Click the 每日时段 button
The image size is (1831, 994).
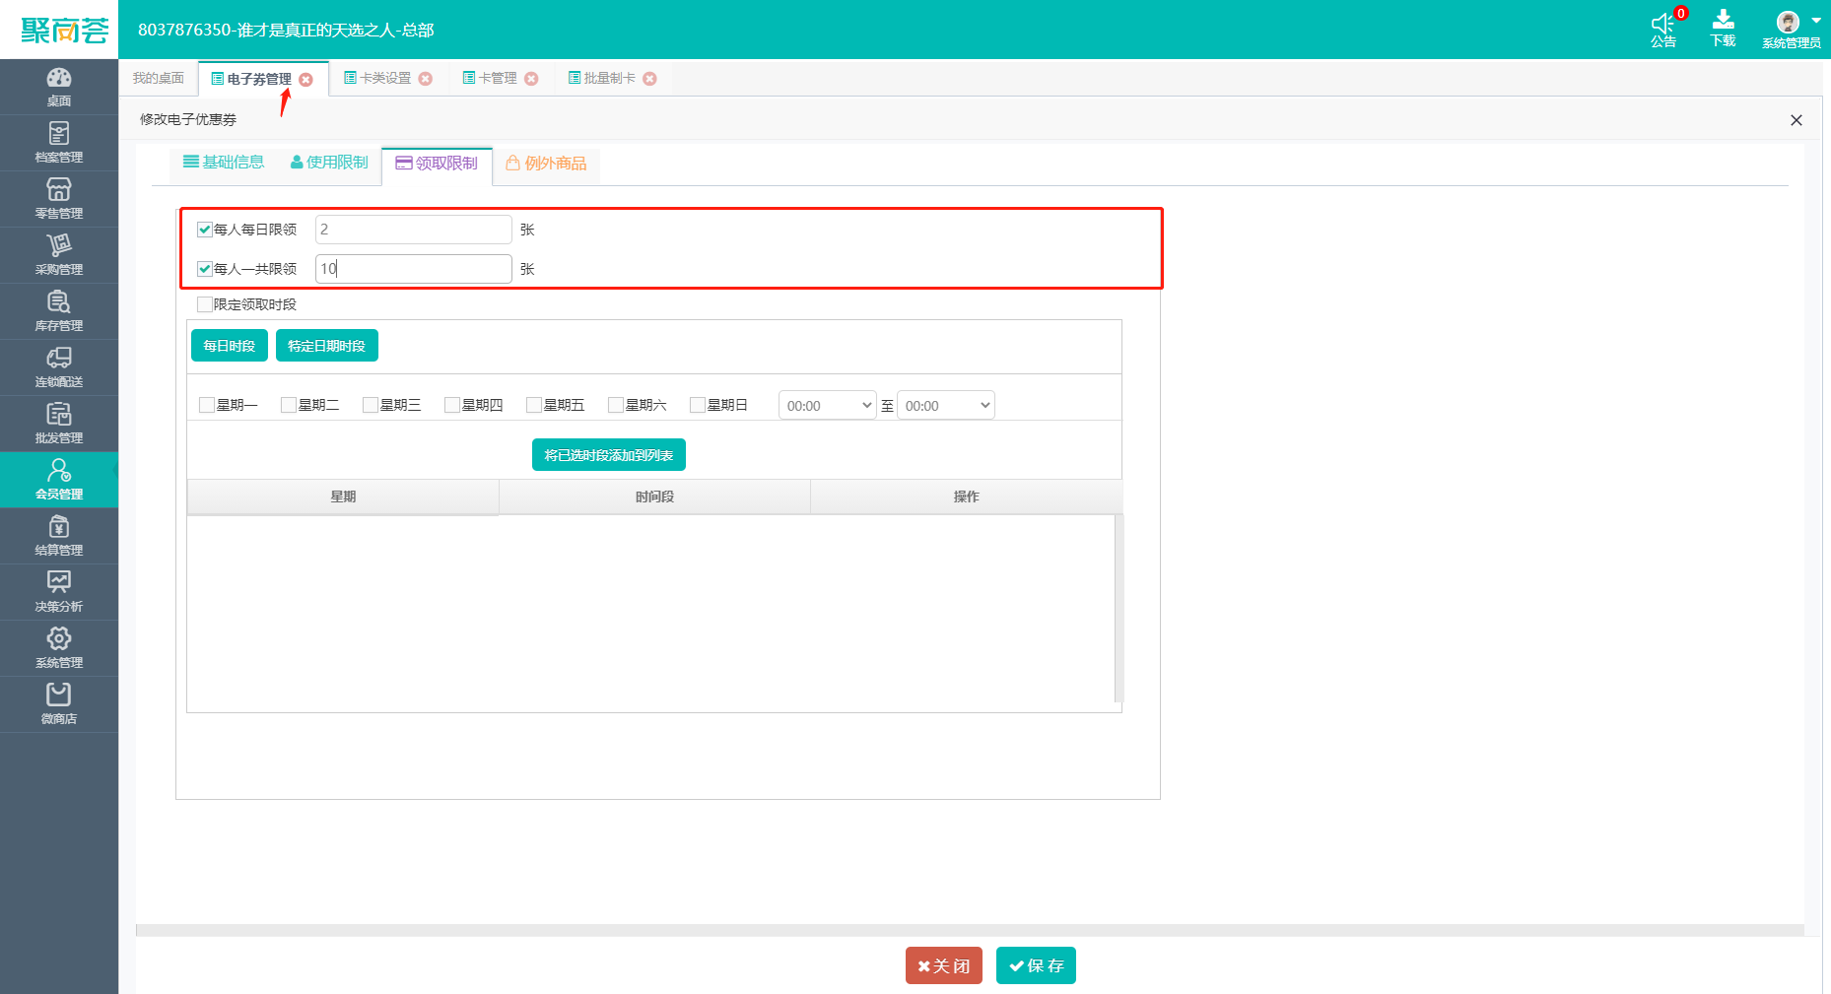coord(230,346)
